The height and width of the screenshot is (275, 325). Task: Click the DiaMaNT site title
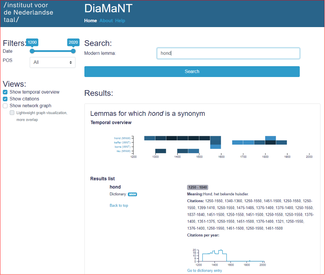[108, 8]
